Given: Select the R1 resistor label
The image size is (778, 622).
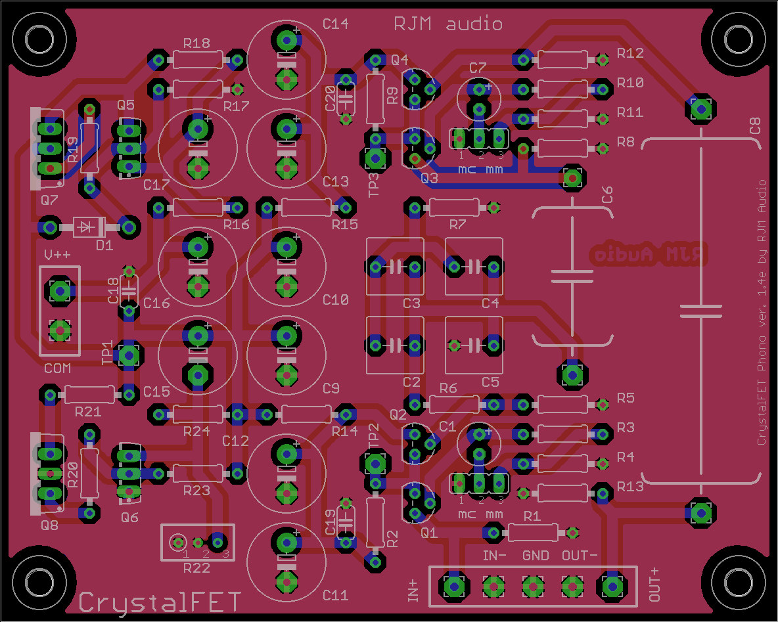Looking at the screenshot, I should click(x=532, y=516).
